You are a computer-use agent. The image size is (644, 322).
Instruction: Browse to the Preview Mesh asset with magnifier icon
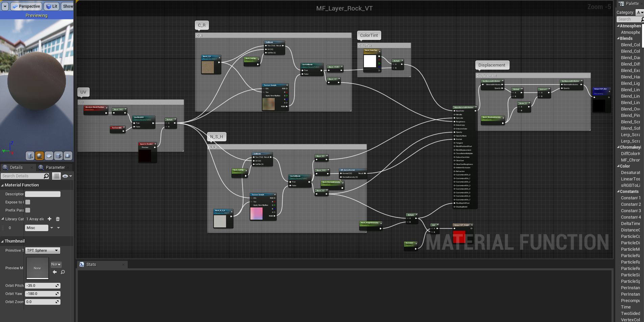tap(63, 272)
